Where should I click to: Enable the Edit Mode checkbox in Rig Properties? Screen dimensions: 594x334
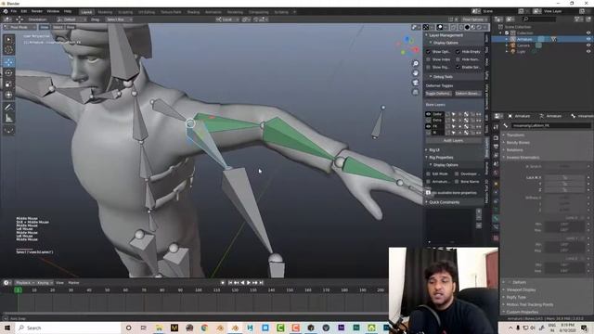tap(429, 173)
